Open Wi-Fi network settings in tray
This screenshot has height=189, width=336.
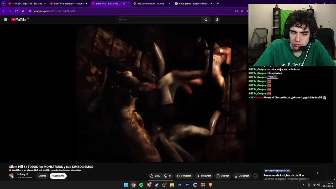pyautogui.click(x=314, y=185)
